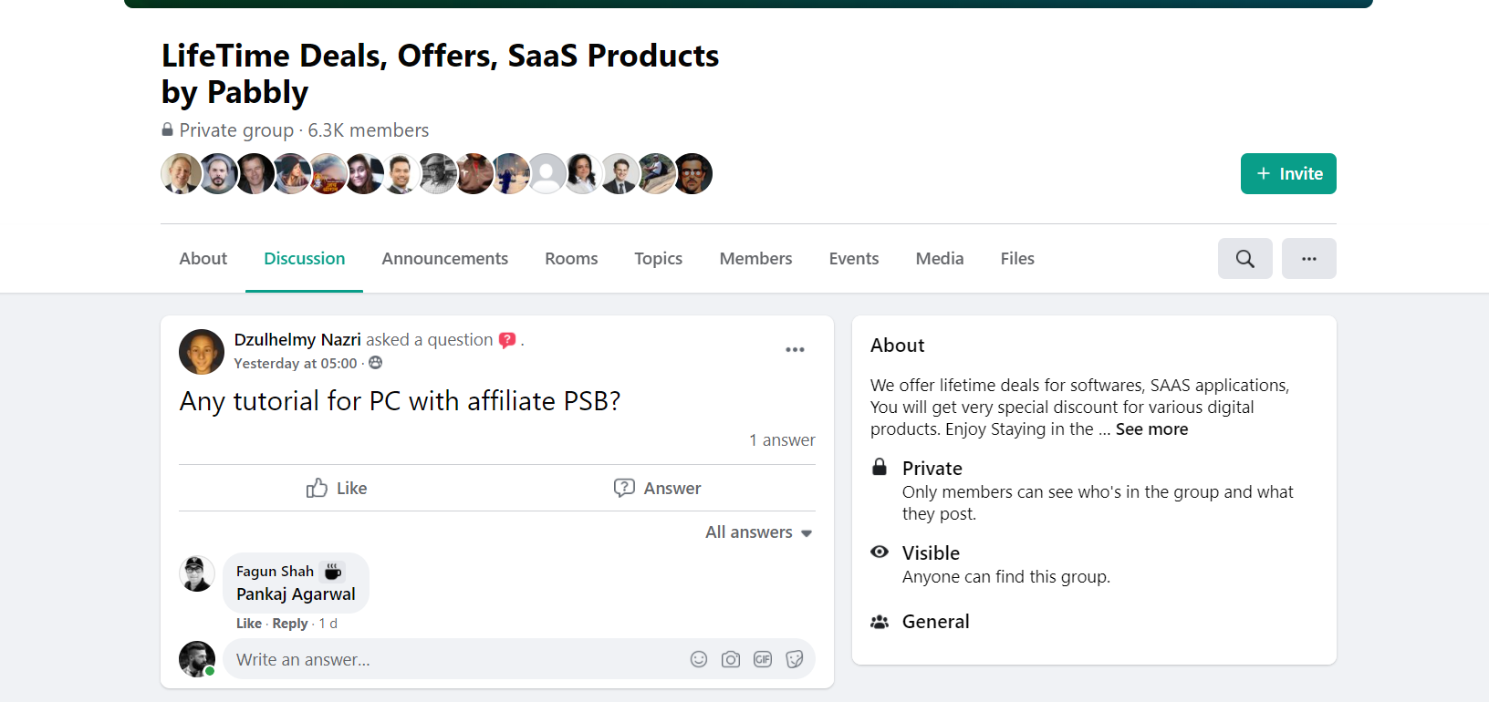Show the 1 answer count link
The height and width of the screenshot is (702, 1489).
click(x=782, y=440)
